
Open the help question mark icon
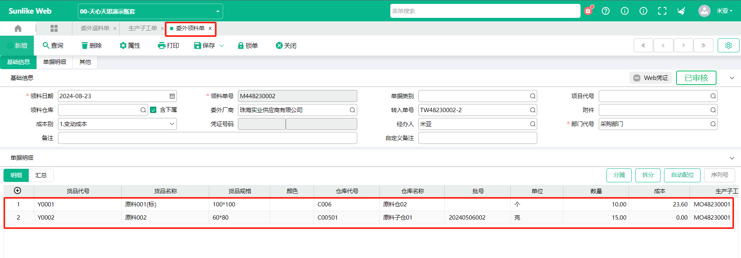click(x=606, y=11)
